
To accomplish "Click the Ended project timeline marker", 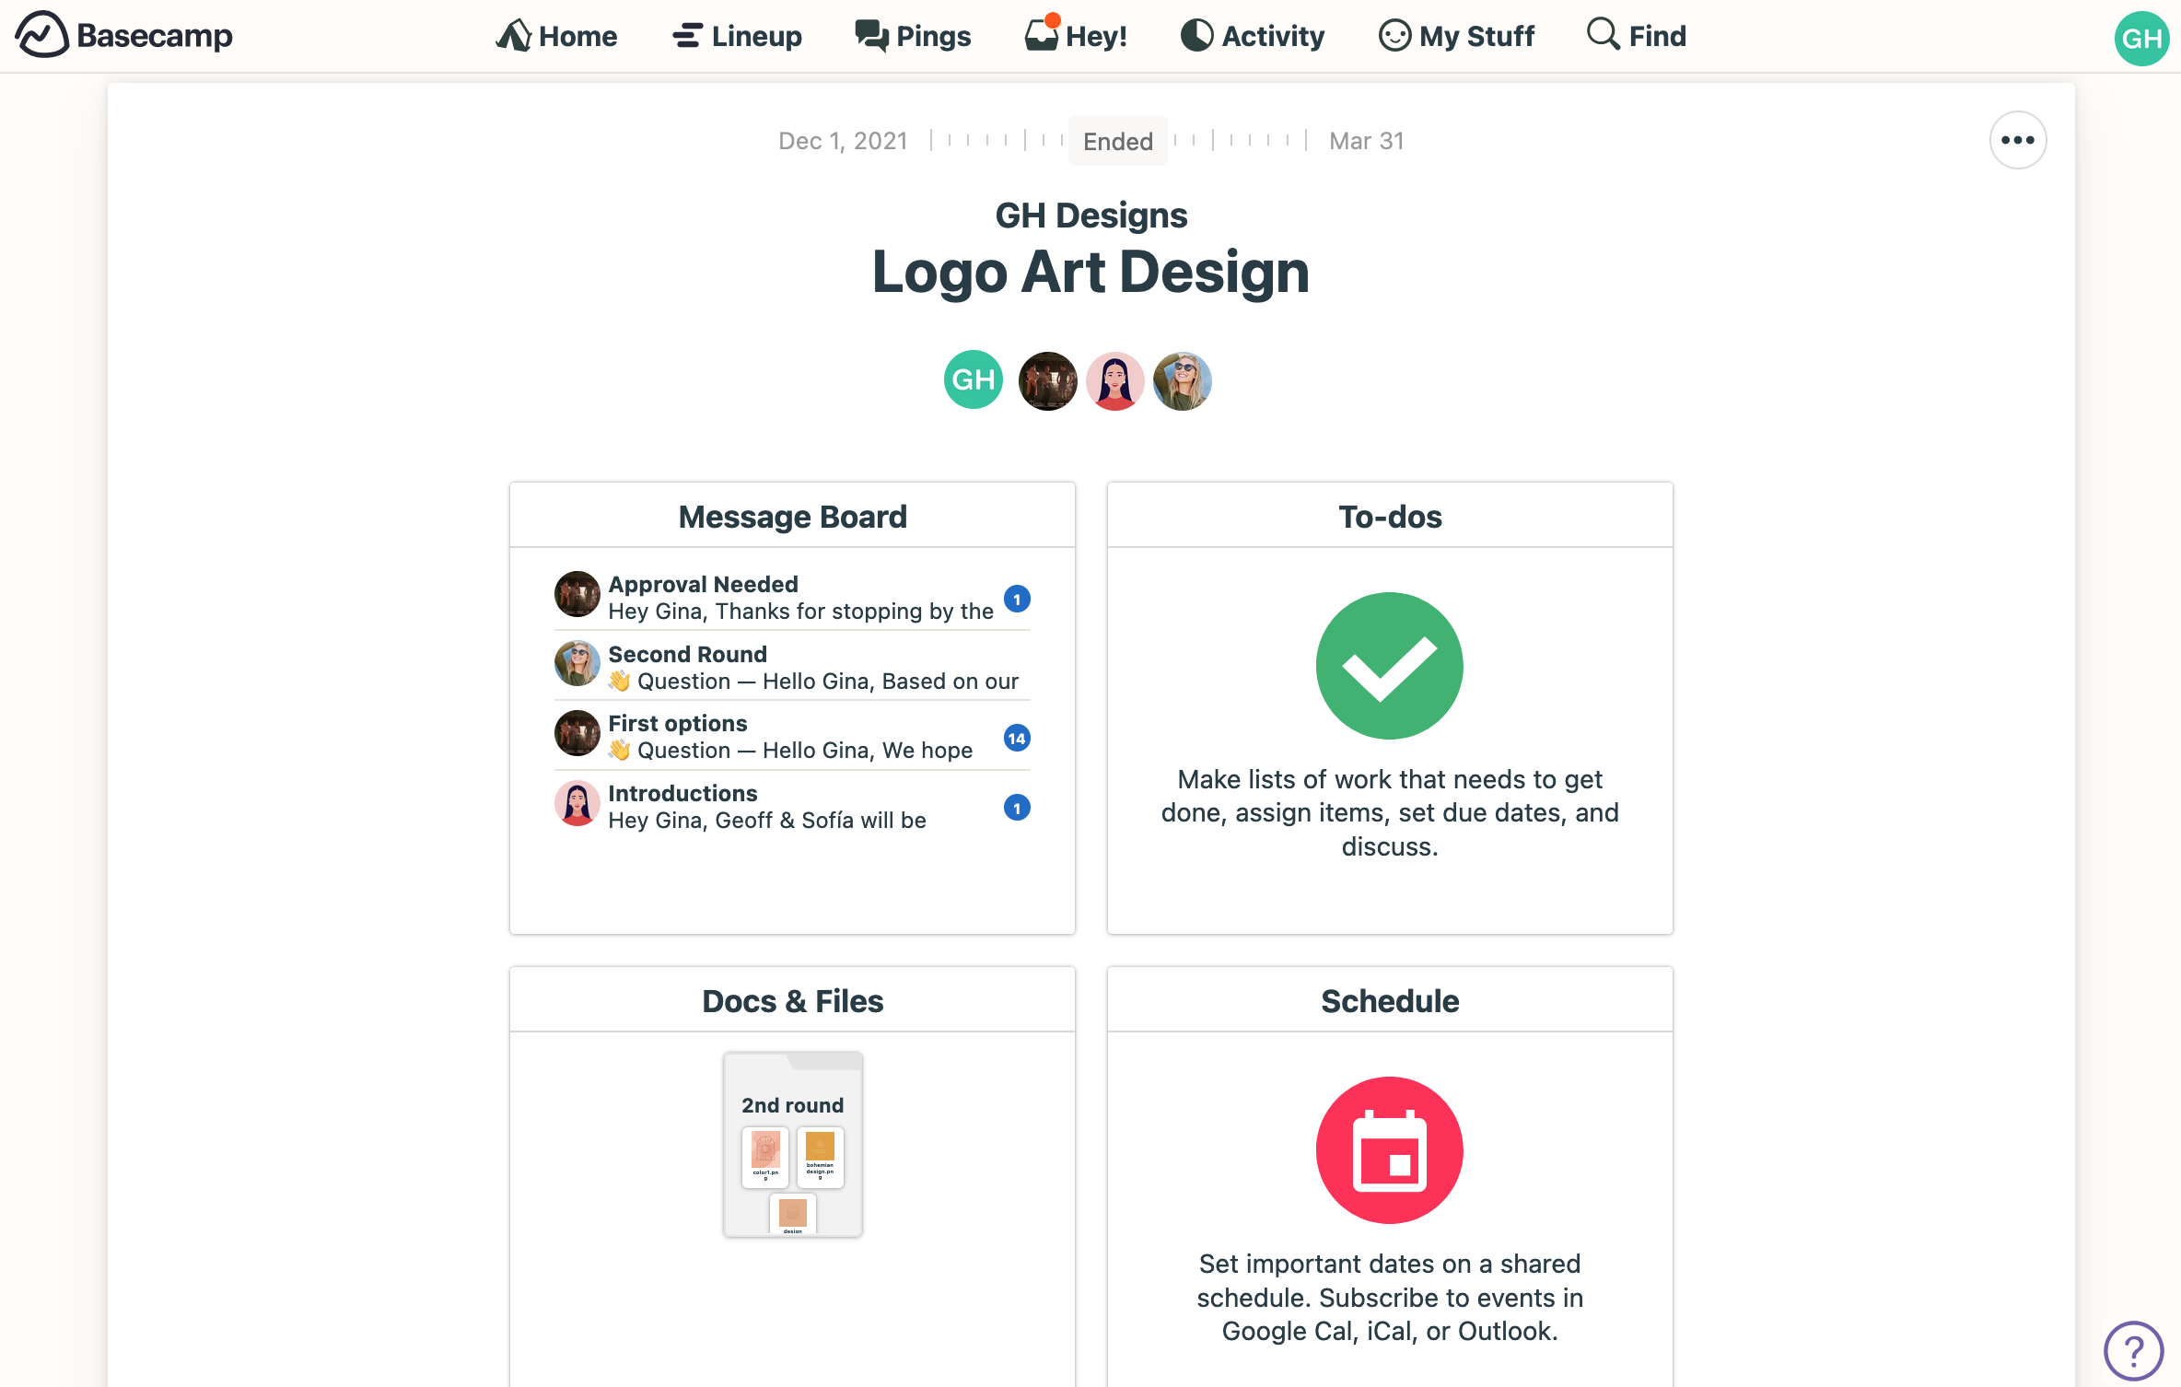I will pos(1116,140).
